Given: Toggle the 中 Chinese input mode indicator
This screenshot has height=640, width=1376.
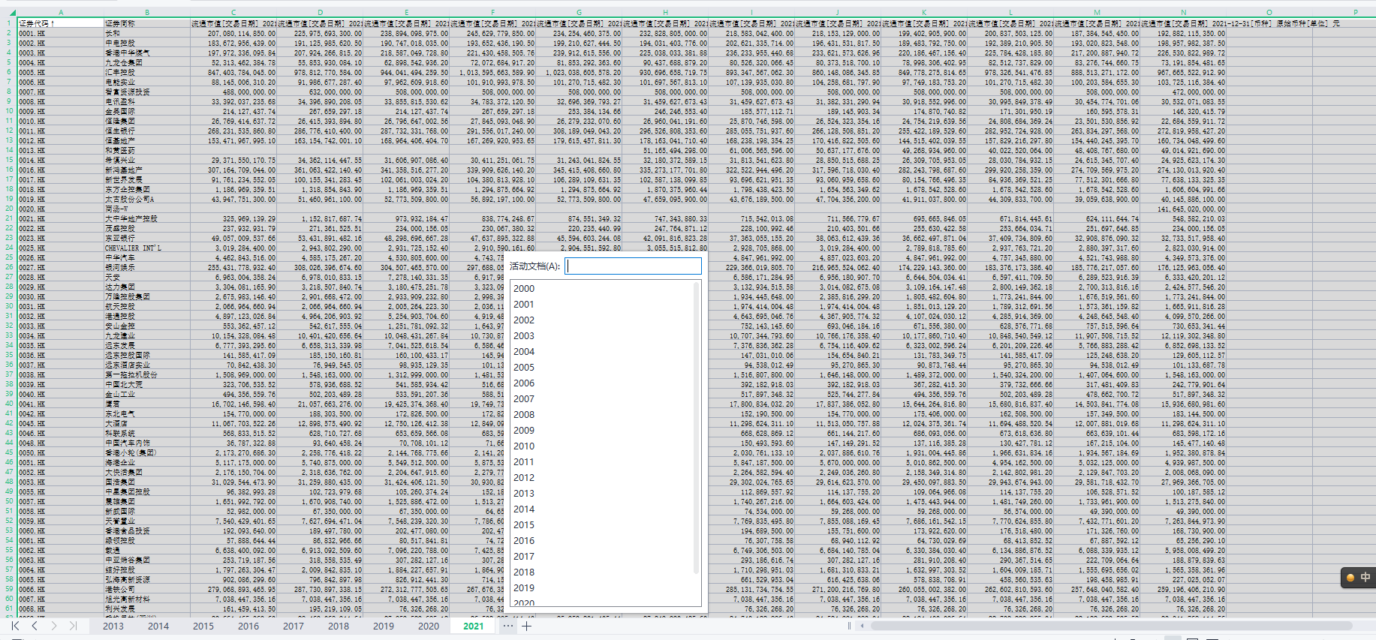Looking at the screenshot, I should (x=1365, y=577).
